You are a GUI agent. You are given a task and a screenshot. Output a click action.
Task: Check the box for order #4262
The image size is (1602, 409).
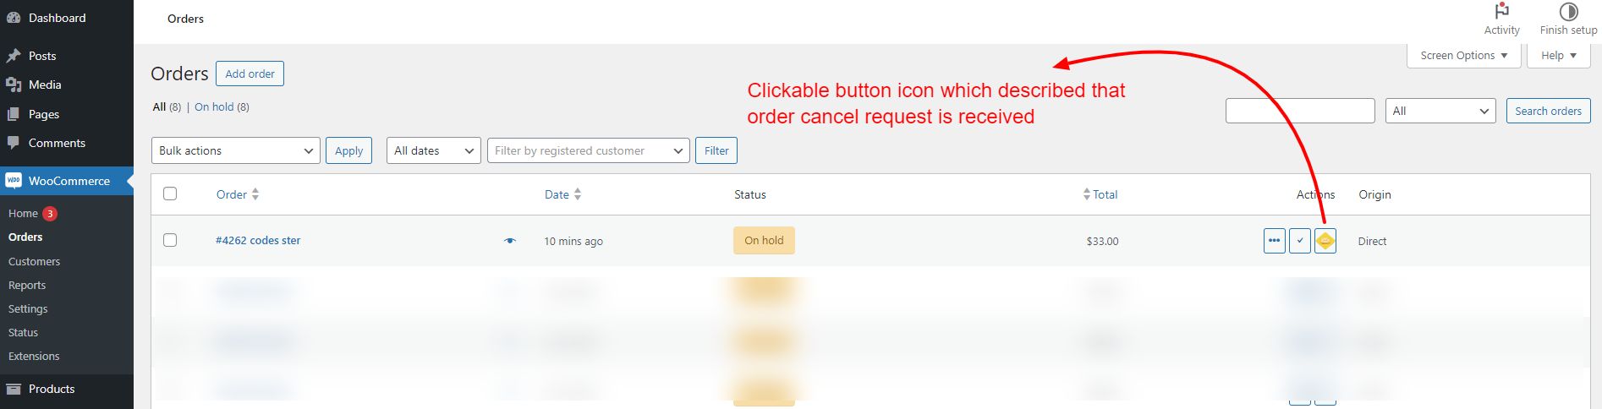[170, 240]
